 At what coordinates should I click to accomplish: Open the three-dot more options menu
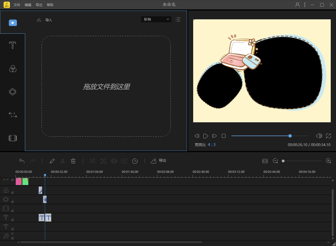[x=305, y=5]
